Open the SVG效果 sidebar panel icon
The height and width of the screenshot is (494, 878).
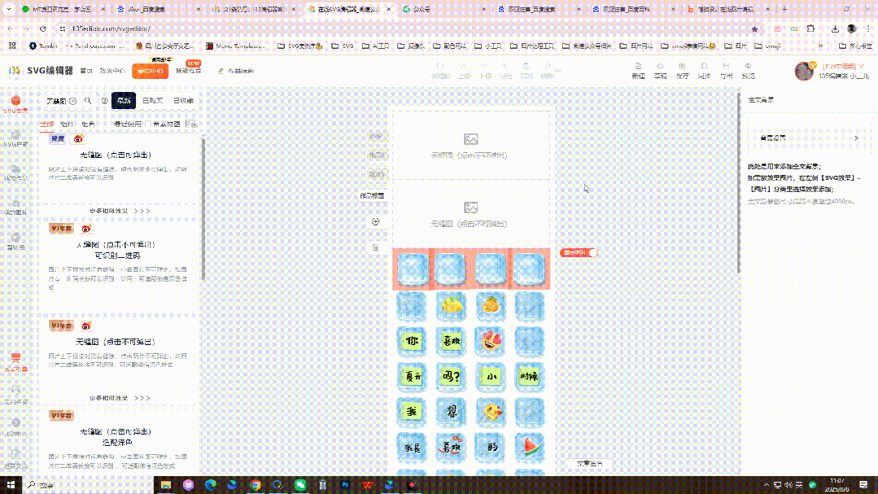(x=15, y=101)
